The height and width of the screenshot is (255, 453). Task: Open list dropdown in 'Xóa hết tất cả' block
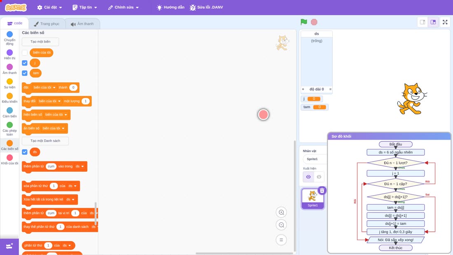coord(70,199)
